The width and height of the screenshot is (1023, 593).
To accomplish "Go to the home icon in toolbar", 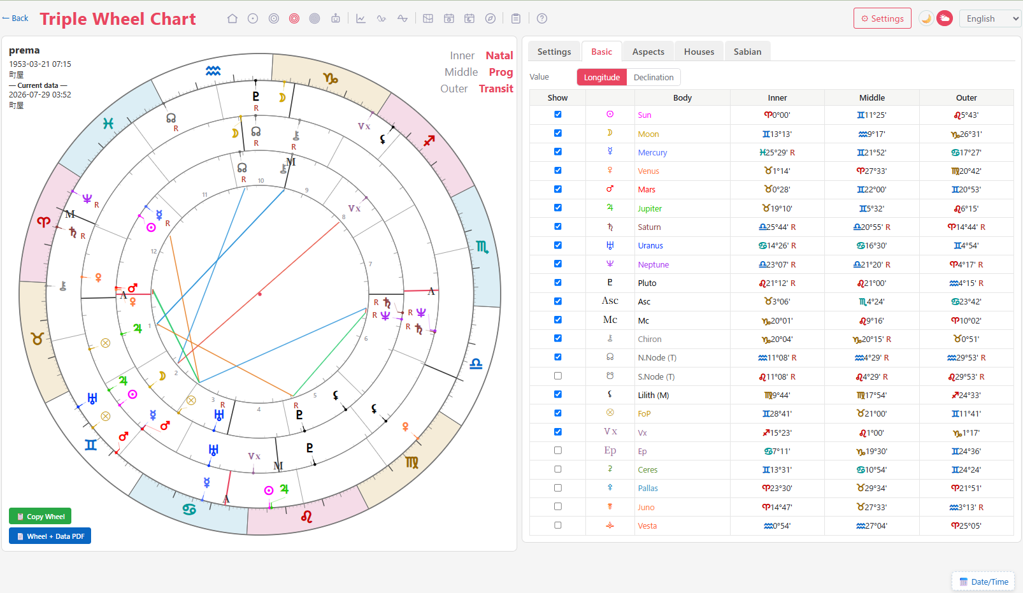I will (232, 18).
